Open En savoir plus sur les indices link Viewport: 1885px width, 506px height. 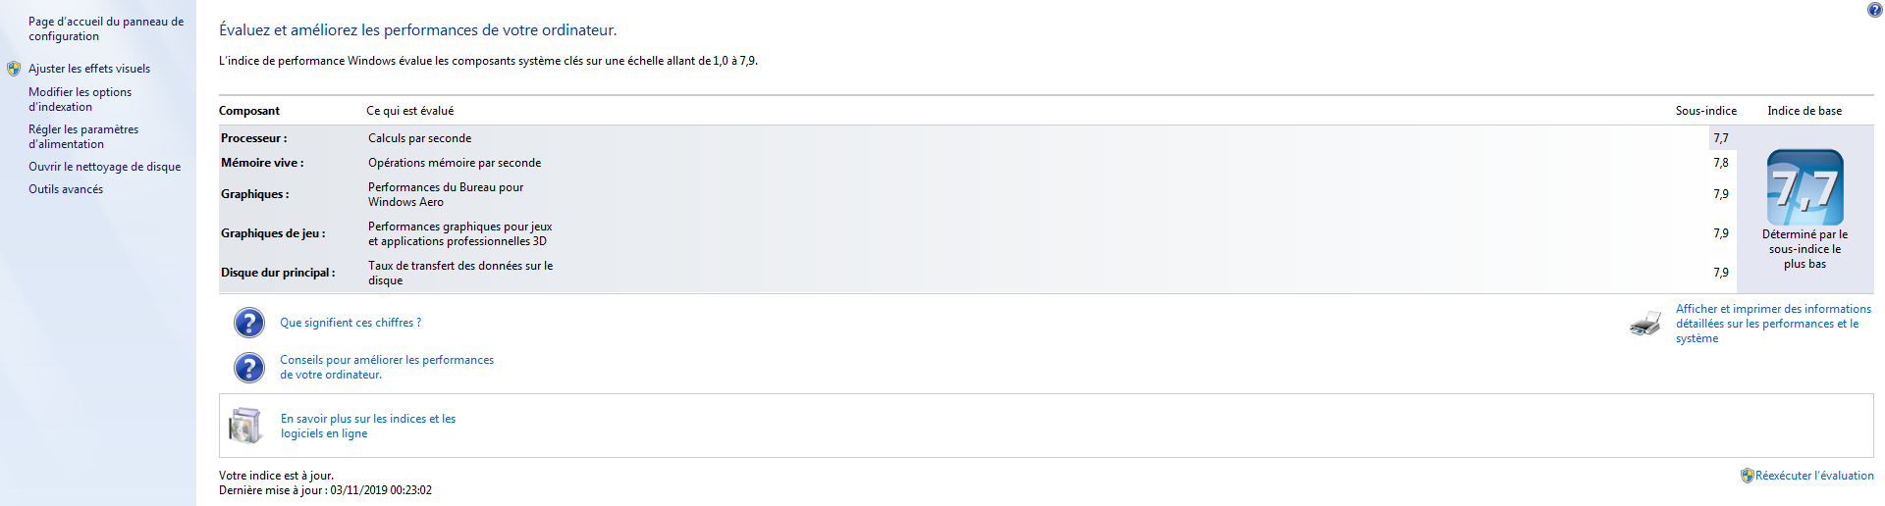(x=368, y=426)
